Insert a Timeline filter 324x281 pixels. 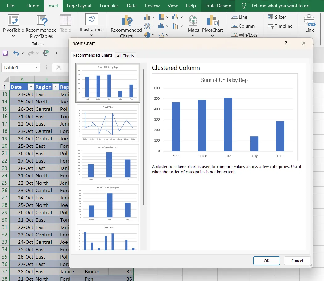pos(280,26)
